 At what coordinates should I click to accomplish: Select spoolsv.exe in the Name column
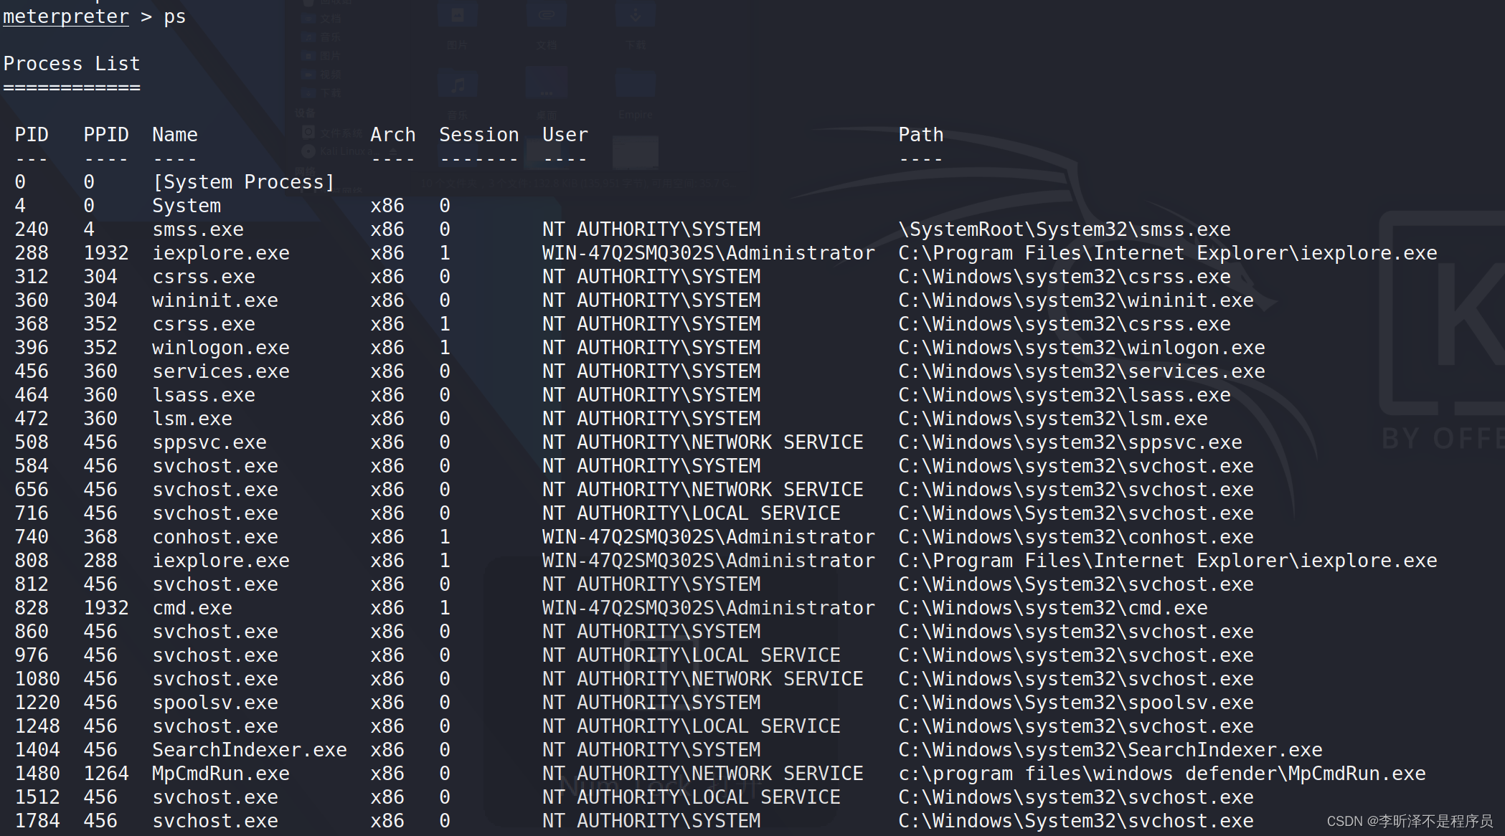point(215,703)
